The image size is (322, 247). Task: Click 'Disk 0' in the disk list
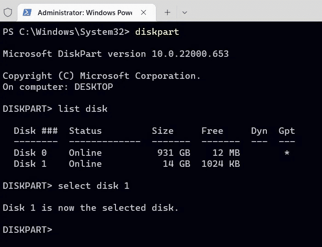coord(30,153)
